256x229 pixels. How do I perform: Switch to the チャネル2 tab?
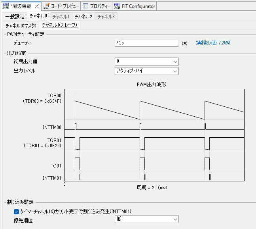click(83, 16)
